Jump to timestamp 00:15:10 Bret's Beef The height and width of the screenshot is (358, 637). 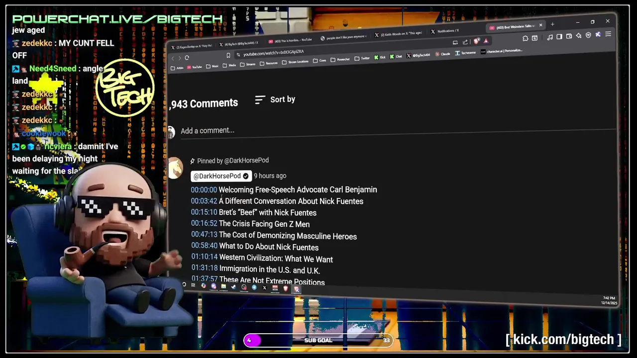click(204, 212)
